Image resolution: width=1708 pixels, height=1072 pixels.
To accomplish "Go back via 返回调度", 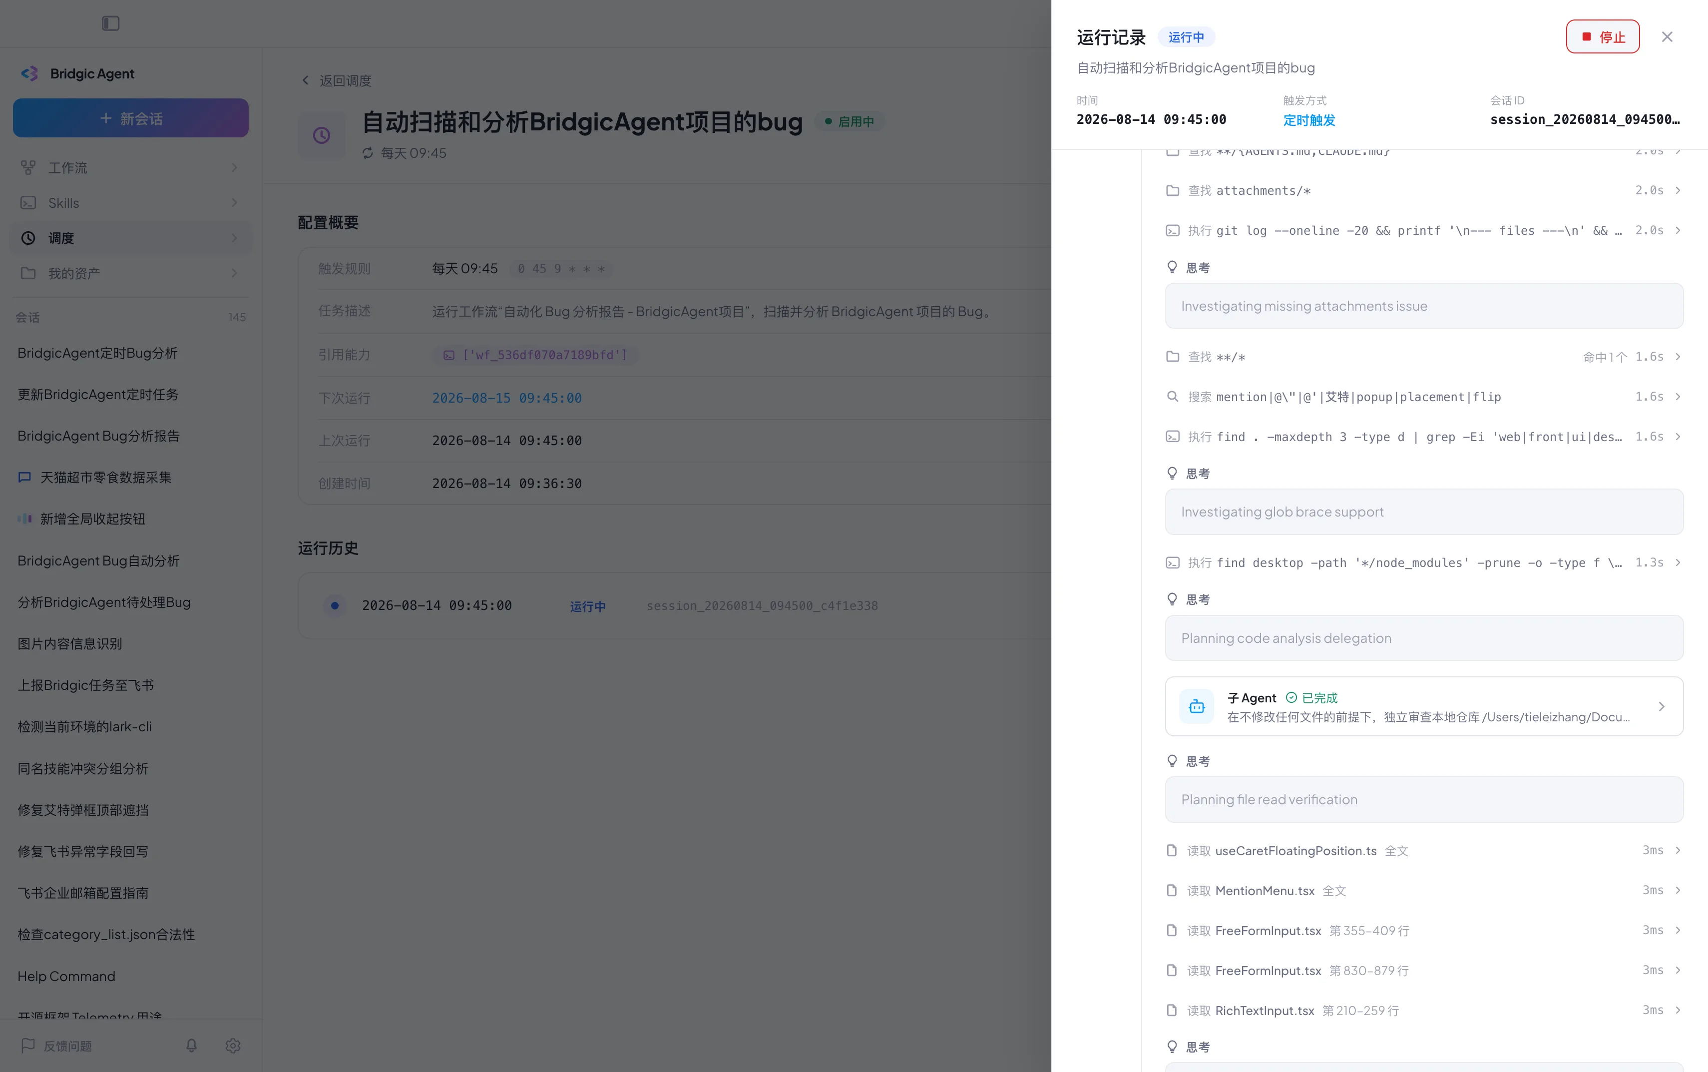I will click(x=337, y=81).
